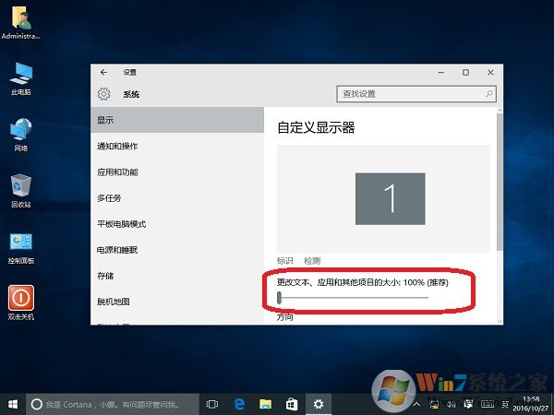This screenshot has width=554, height=415.
Task: Click the touch keyboard tray icon
Action: [x=488, y=404]
